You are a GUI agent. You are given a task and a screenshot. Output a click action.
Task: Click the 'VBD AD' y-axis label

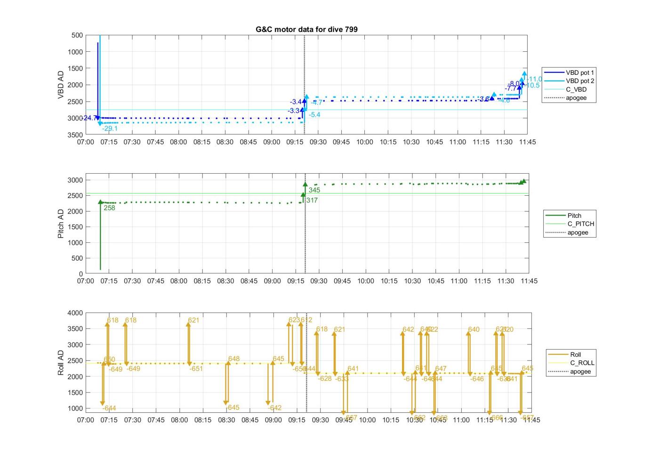[61, 85]
